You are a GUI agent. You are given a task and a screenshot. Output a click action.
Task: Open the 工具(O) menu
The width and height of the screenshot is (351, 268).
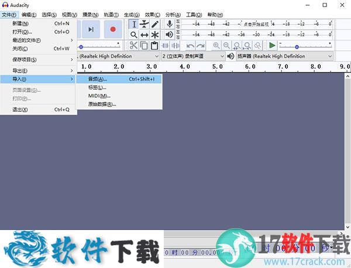[194, 15]
